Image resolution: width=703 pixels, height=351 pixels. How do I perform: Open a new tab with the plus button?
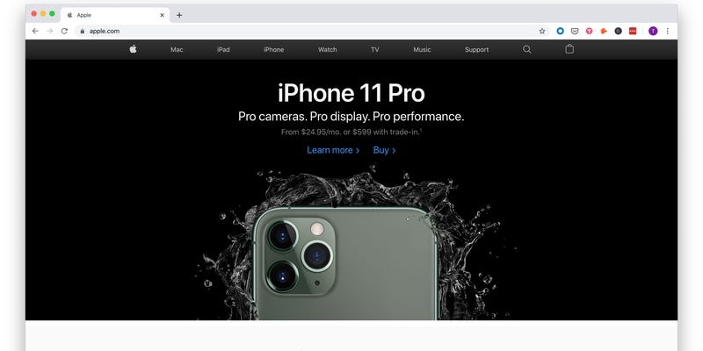coord(179,15)
